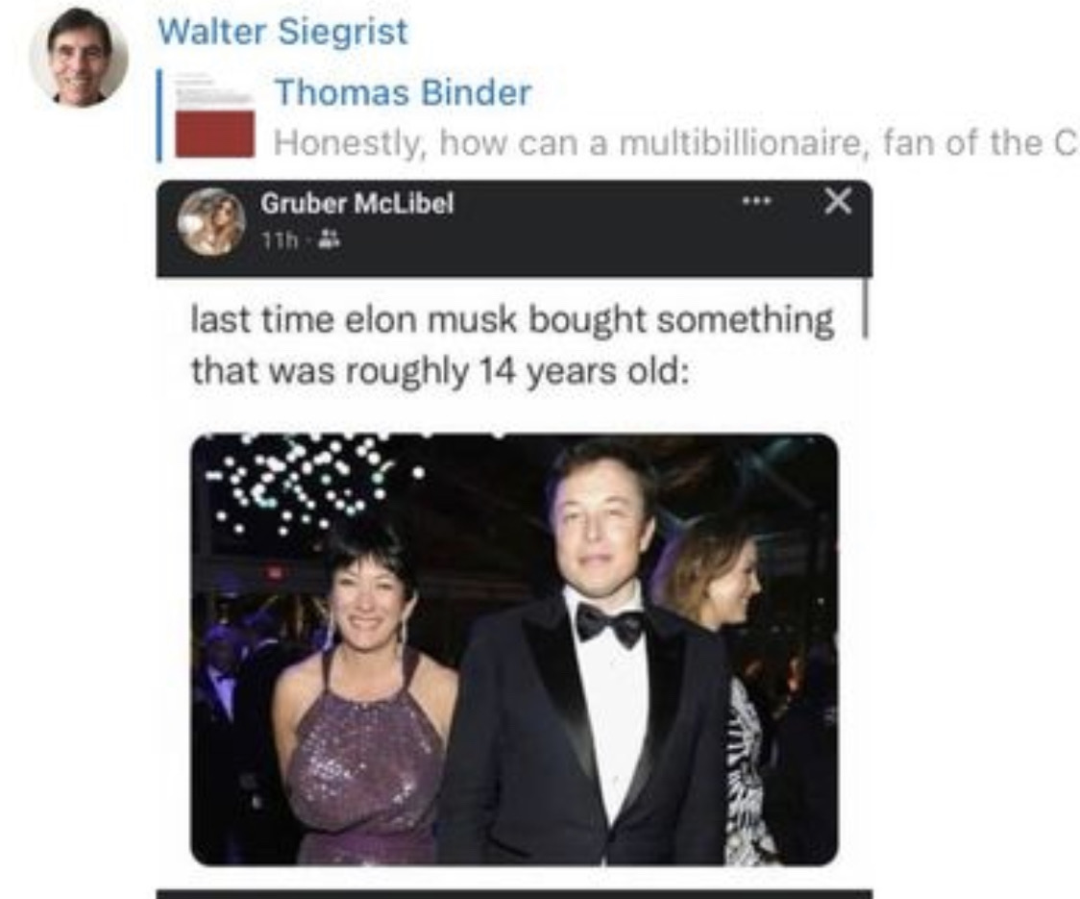The image size is (1080, 899).
Task: Click the blue vertical reply quote bar
Action: coord(160,114)
